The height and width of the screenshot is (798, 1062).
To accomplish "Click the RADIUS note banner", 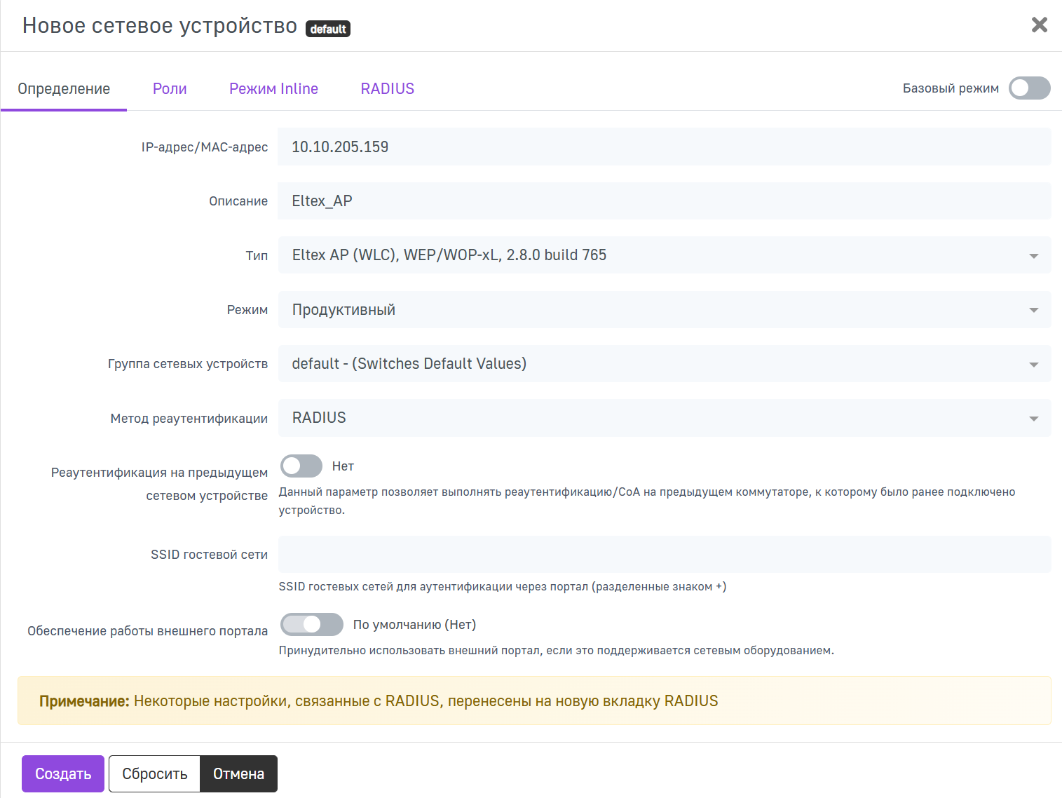I will 533,701.
